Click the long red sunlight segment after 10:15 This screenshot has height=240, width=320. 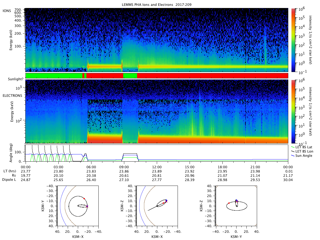(213, 76)
